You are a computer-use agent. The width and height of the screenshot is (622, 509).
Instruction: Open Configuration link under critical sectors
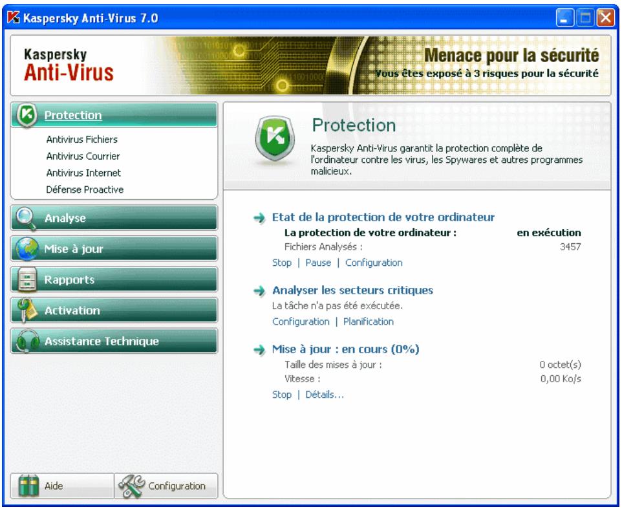click(301, 321)
